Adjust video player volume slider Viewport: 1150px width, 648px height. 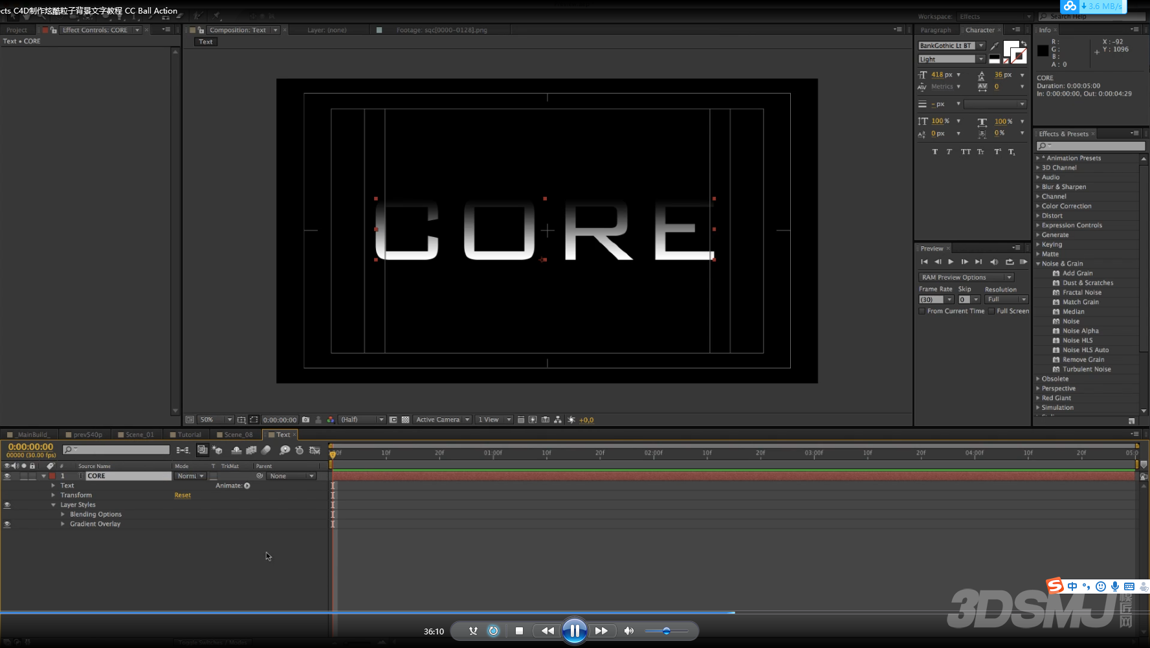(x=666, y=631)
